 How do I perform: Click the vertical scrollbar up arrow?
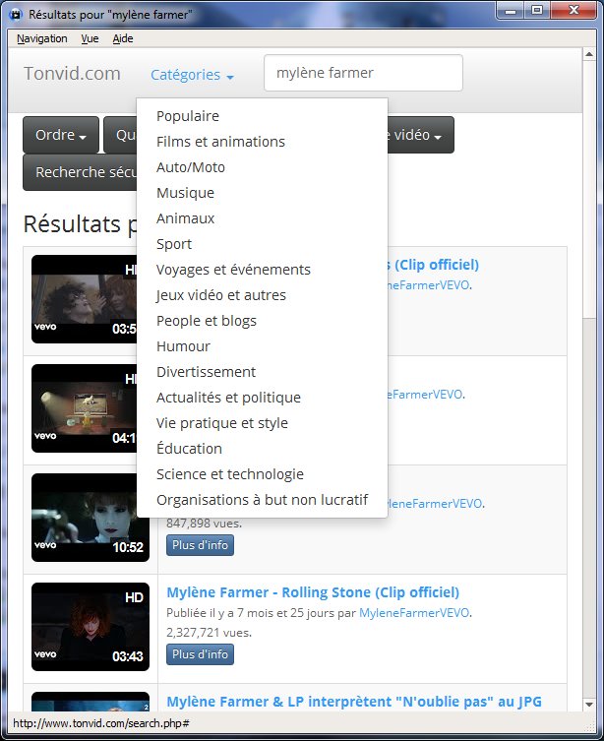tap(589, 54)
